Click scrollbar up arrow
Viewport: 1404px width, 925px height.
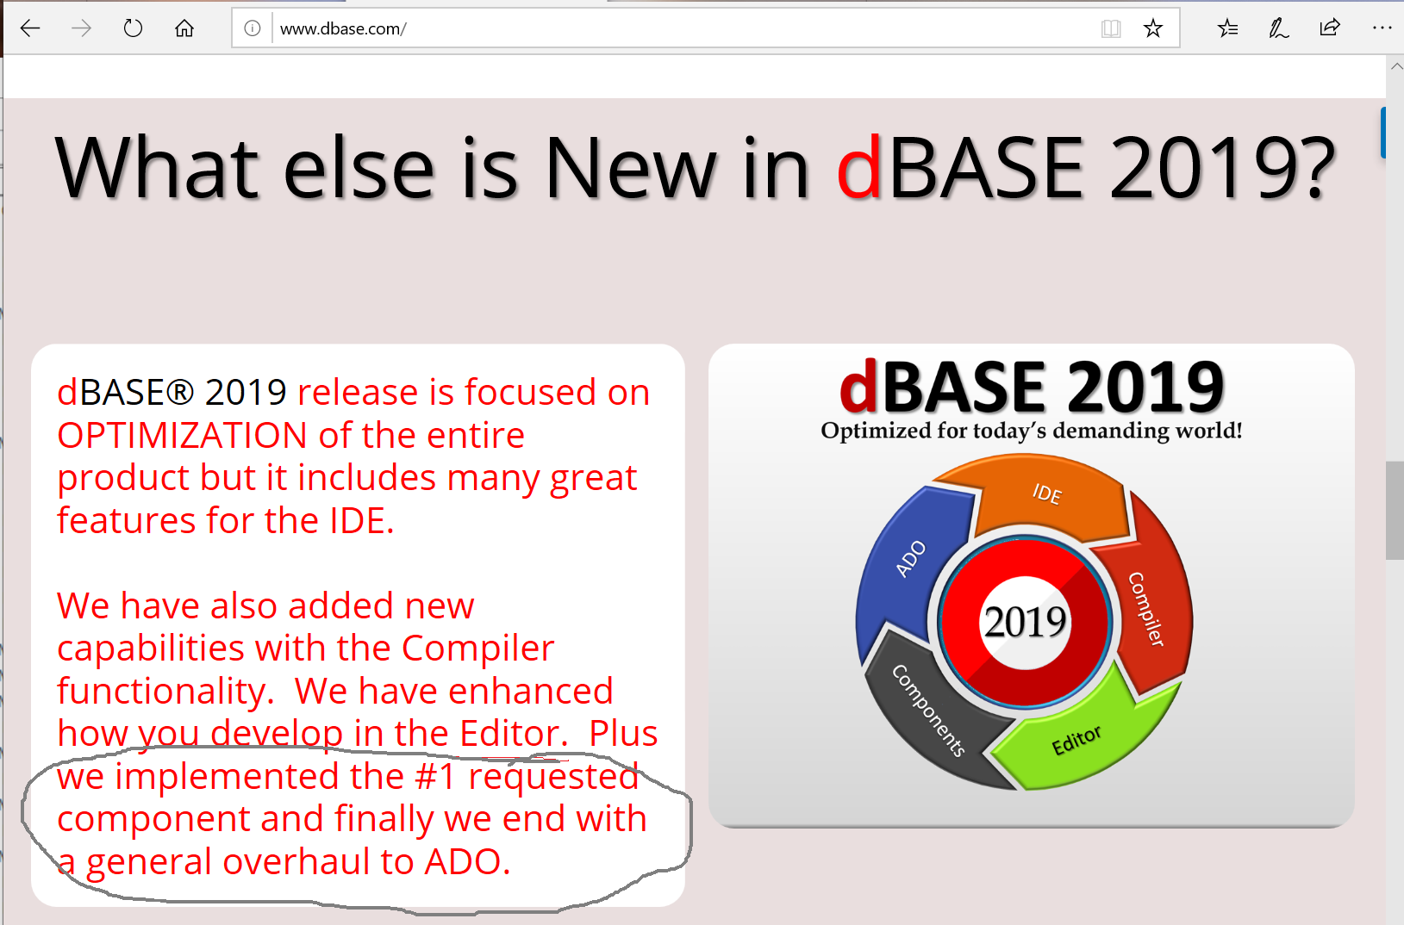[1396, 66]
